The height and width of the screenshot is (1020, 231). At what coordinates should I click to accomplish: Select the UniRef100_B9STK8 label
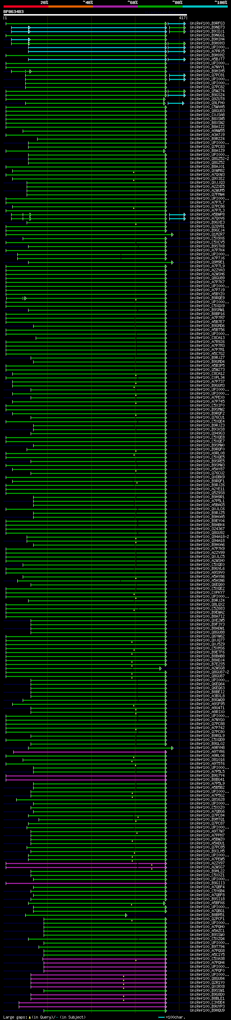pos(207,246)
